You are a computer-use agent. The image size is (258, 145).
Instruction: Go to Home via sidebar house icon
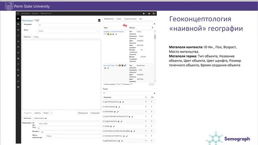(x=18, y=19)
